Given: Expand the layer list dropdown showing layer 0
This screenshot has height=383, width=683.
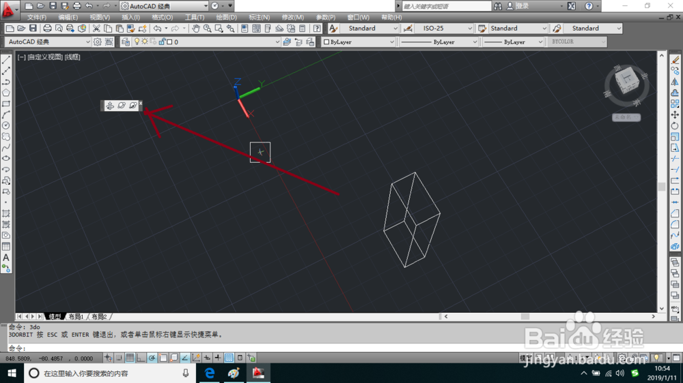Looking at the screenshot, I should click(277, 42).
